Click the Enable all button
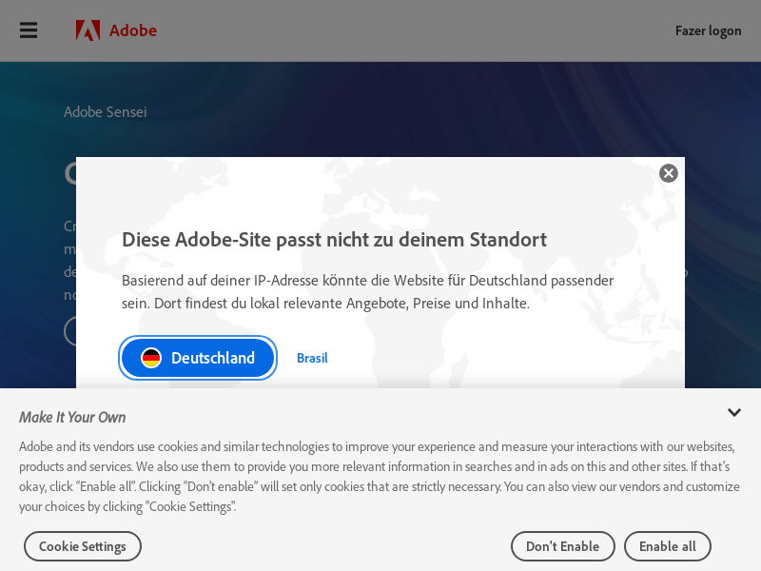This screenshot has width=761, height=571. [668, 546]
